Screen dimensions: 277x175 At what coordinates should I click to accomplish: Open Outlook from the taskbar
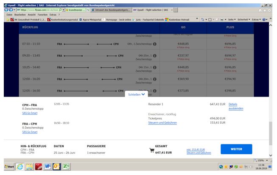point(57,167)
